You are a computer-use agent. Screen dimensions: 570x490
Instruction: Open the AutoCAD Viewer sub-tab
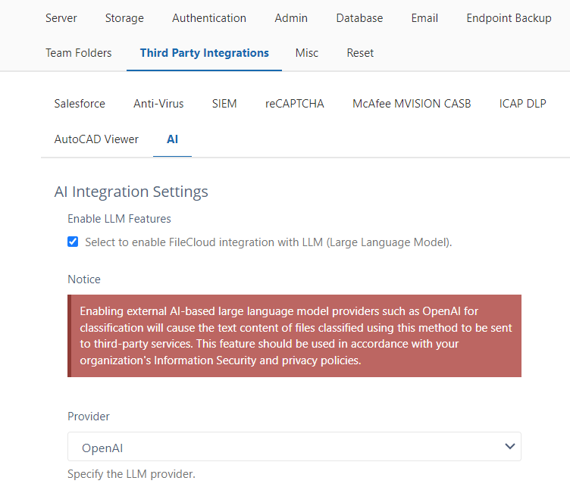96,139
